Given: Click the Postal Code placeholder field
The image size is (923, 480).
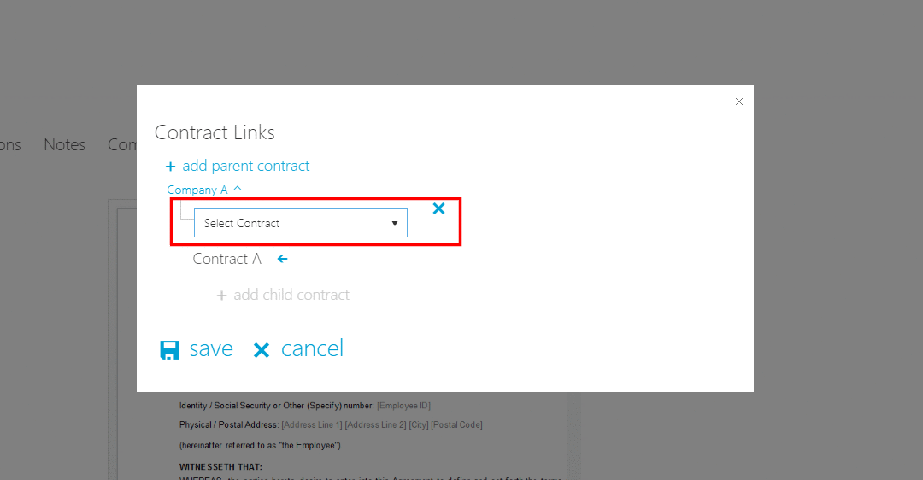Looking at the screenshot, I should pyautogui.click(x=456, y=424).
